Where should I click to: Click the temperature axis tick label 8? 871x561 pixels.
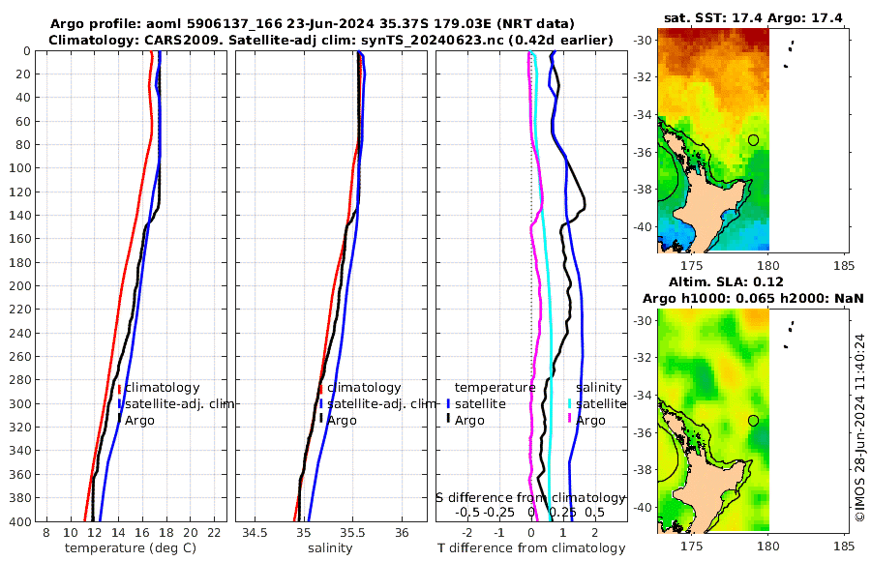(x=46, y=533)
